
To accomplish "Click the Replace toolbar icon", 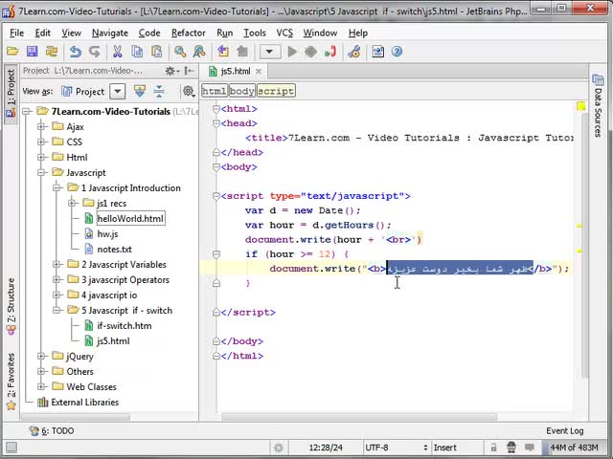I will 199,52.
